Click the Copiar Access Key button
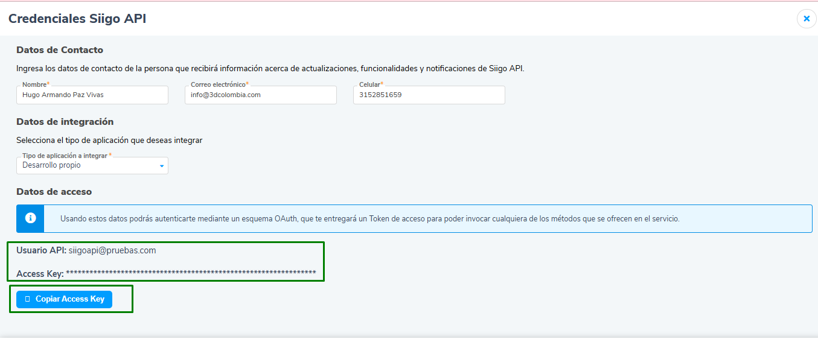 click(64, 299)
